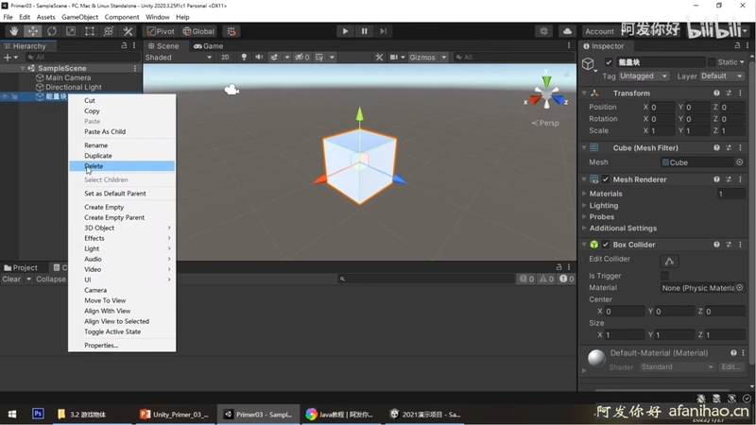Toggle scene lighting bulb icon
Screen dimensions: 756x425
point(244,58)
